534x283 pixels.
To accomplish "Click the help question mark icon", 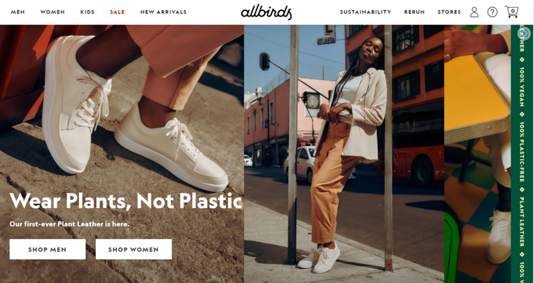I will tap(492, 12).
